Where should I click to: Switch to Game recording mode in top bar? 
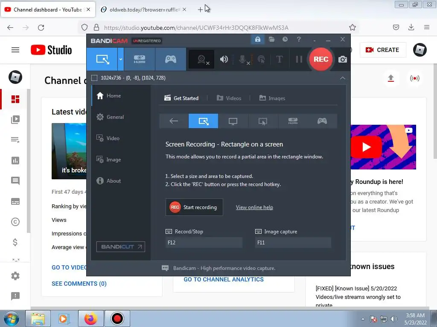tap(171, 59)
